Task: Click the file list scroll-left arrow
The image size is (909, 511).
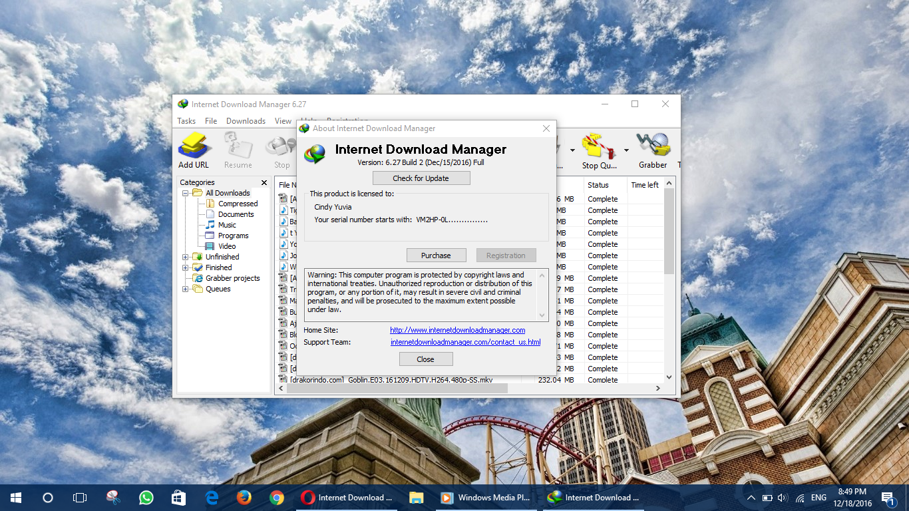Action: tap(280, 388)
